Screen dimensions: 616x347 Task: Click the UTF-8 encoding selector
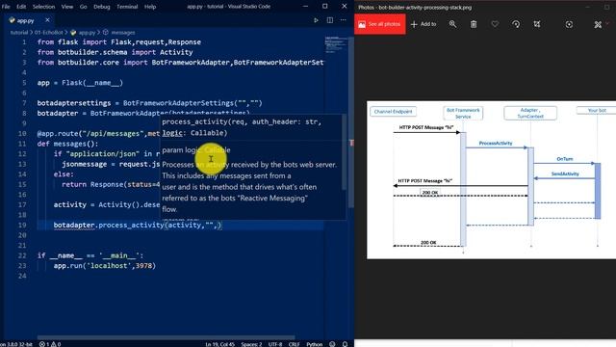(x=275, y=344)
